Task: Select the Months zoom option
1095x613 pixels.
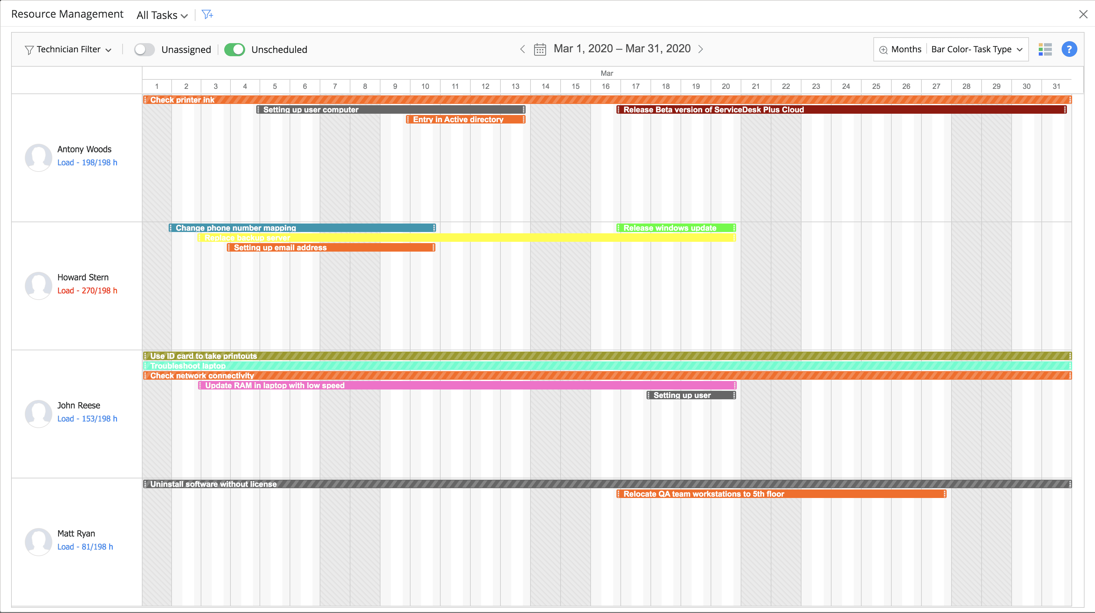Action: coord(906,49)
